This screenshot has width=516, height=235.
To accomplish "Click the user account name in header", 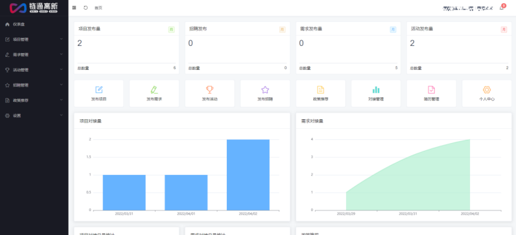I will point(467,8).
